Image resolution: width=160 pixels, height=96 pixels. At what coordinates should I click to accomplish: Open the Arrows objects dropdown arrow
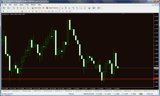click(38, 11)
